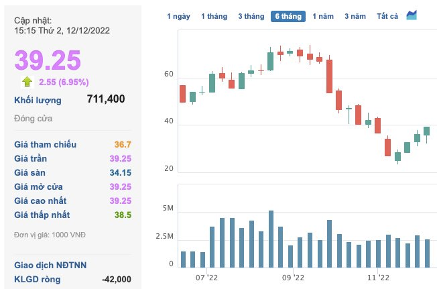Choose the 3 năm chart period
The height and width of the screenshot is (289, 437).
coord(355,16)
